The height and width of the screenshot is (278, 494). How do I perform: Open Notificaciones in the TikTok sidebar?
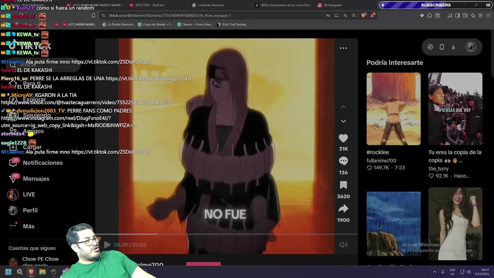[36, 163]
